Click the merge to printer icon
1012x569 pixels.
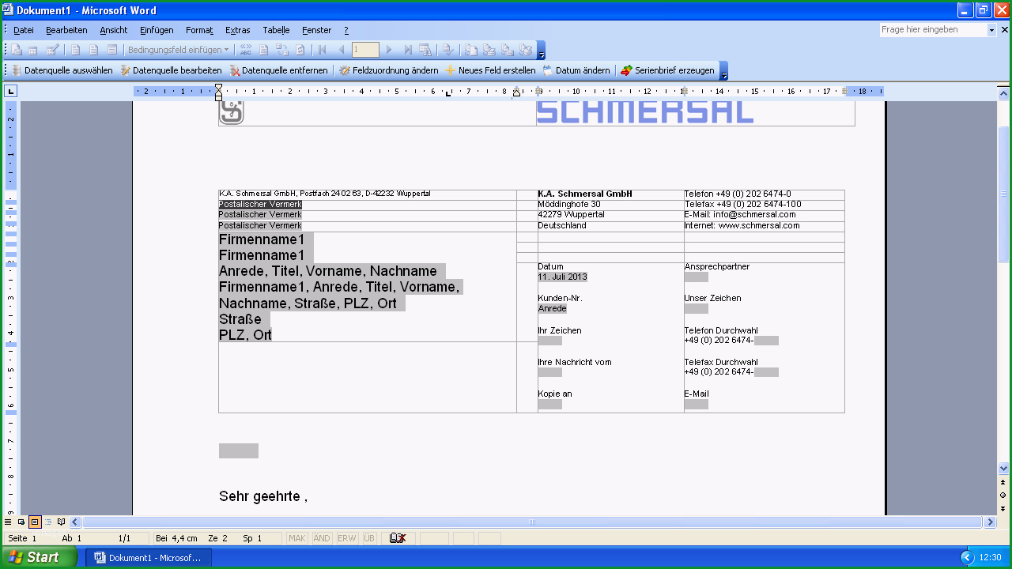coord(489,50)
